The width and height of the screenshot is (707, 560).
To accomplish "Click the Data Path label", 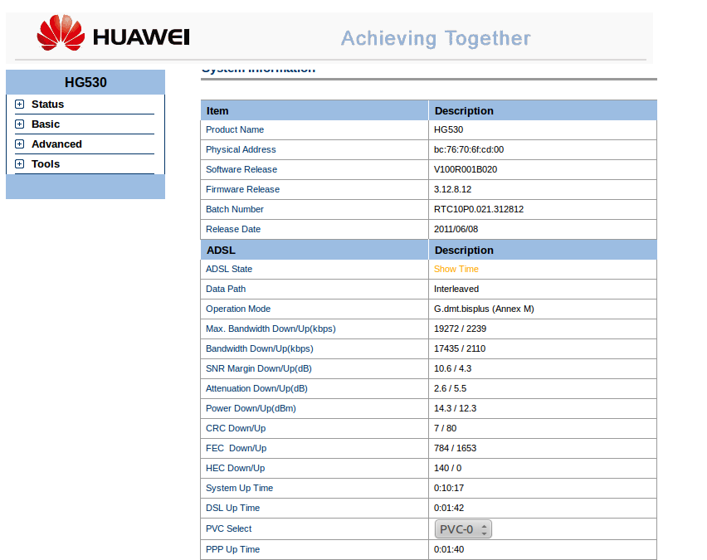I will coord(226,289).
